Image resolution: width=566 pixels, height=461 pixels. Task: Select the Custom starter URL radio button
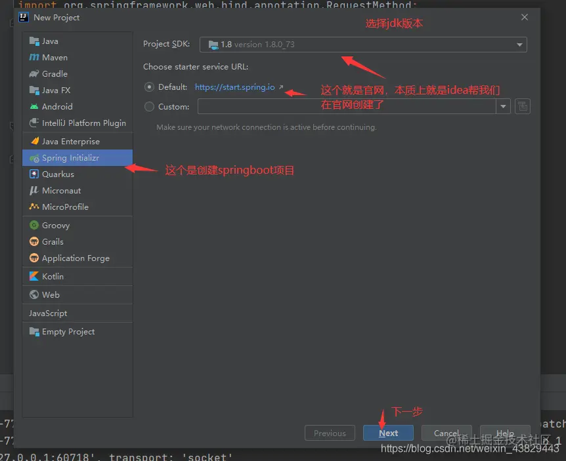tap(149, 106)
